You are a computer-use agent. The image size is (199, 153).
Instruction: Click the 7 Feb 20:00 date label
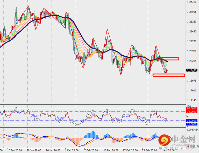91,150
